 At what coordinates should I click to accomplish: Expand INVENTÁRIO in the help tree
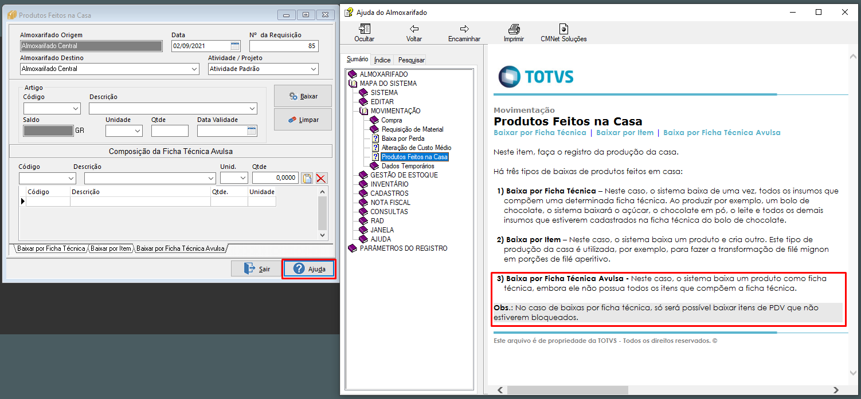tap(389, 184)
